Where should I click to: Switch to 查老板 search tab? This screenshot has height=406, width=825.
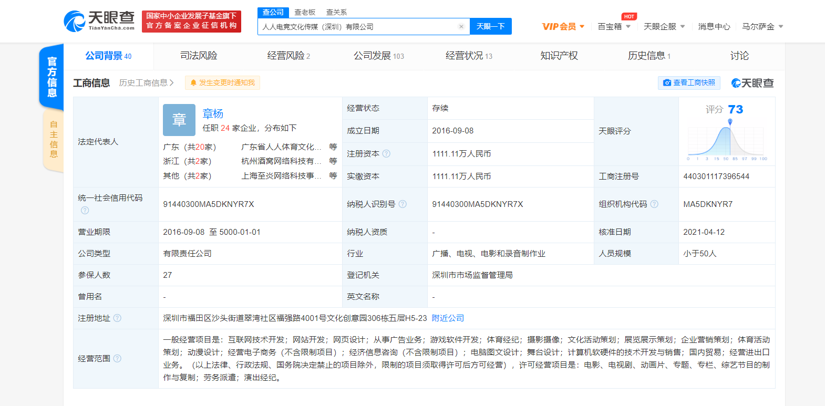click(x=305, y=12)
